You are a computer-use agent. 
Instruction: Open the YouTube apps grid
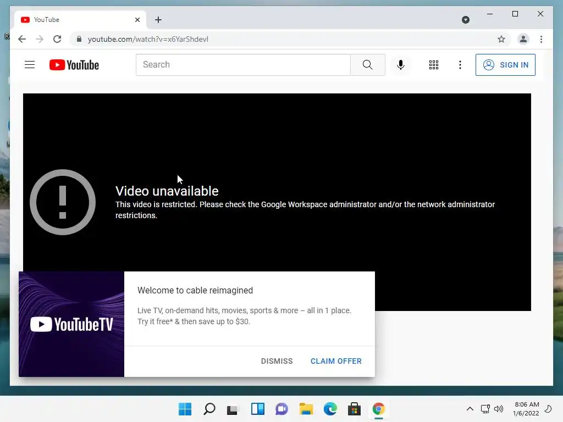pyautogui.click(x=434, y=65)
